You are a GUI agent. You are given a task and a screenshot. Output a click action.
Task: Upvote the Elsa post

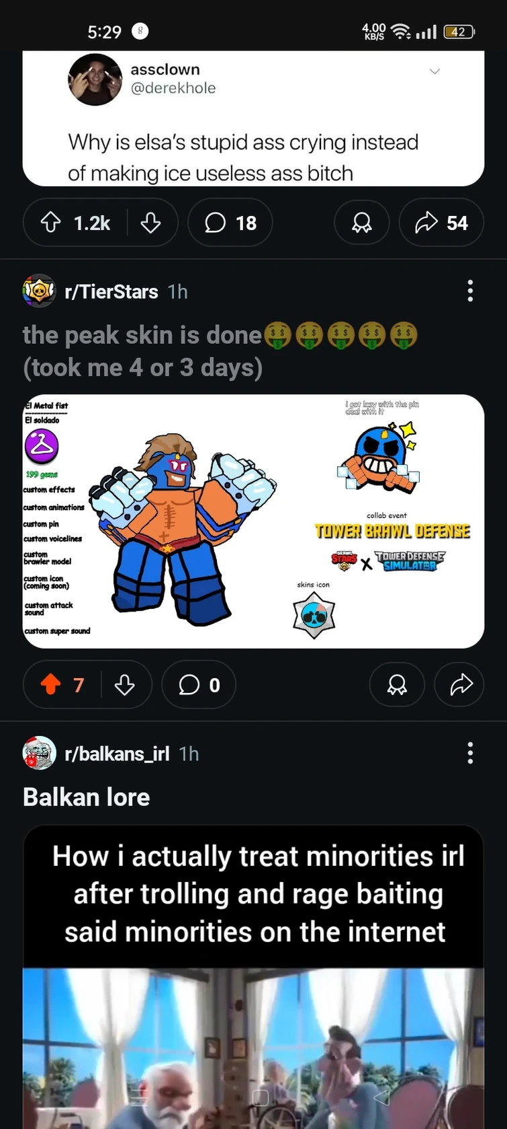pyautogui.click(x=51, y=222)
